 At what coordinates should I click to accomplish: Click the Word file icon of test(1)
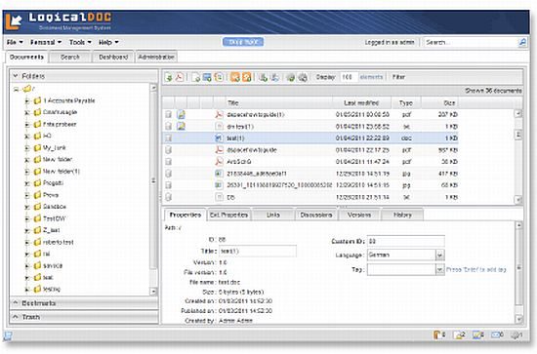[x=219, y=138]
